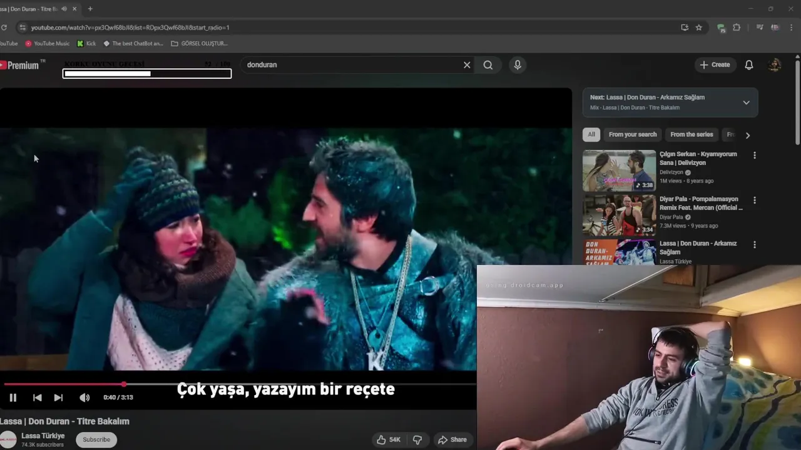This screenshot has height=450, width=801.
Task: Open a new browser tab
Action: coord(90,9)
